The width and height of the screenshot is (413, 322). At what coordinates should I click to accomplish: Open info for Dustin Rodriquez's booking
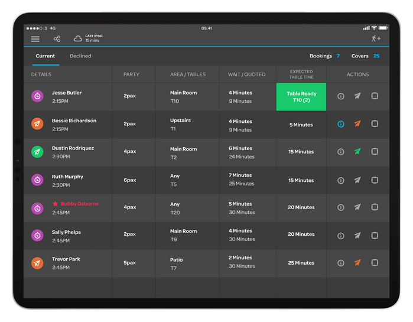tap(341, 152)
